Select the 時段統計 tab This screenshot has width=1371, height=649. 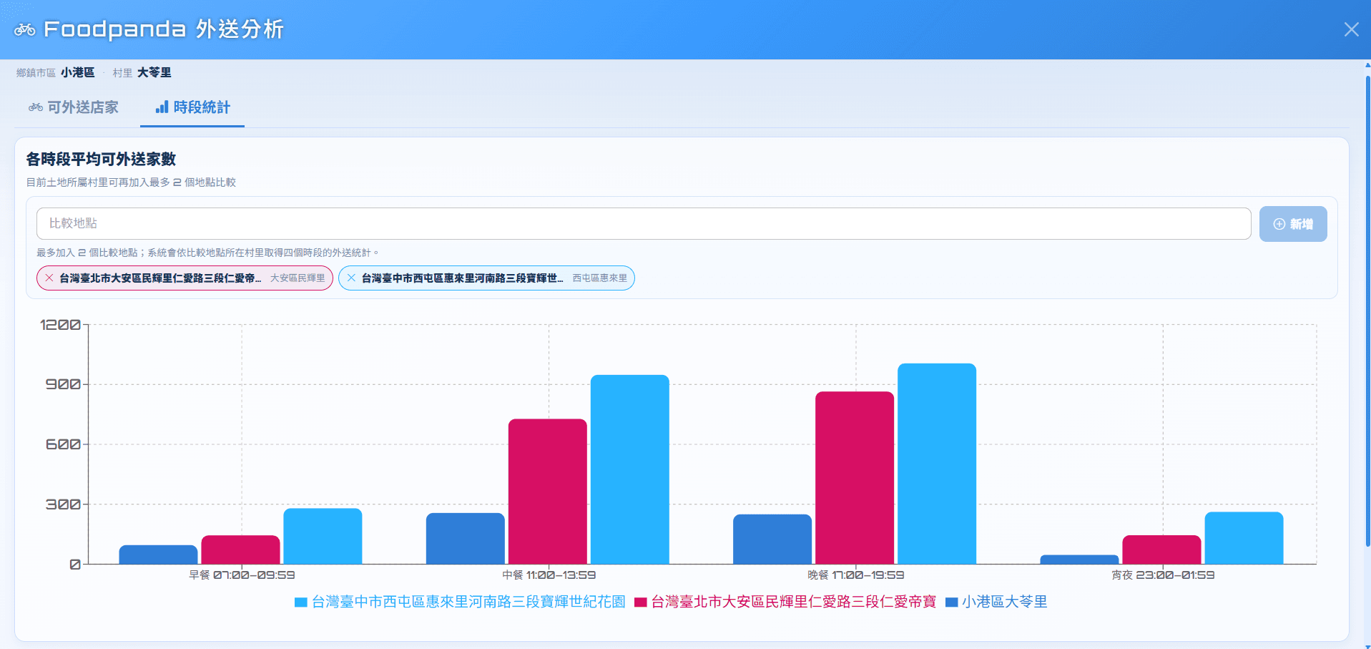(x=193, y=107)
